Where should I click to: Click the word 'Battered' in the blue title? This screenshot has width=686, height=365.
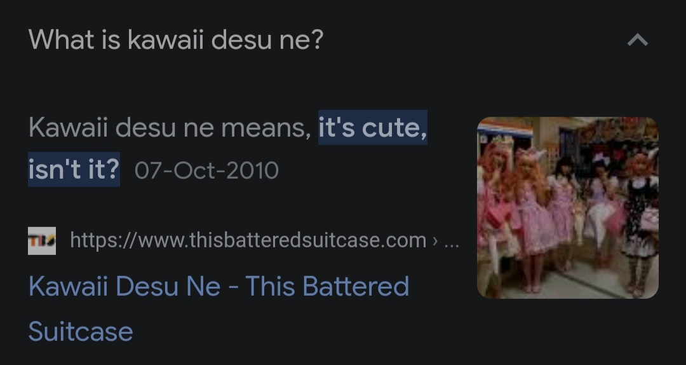coord(356,286)
